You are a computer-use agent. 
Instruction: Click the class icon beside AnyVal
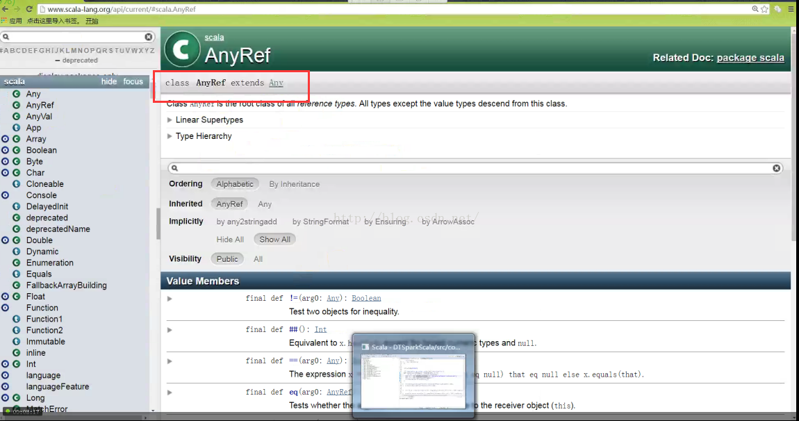16,116
